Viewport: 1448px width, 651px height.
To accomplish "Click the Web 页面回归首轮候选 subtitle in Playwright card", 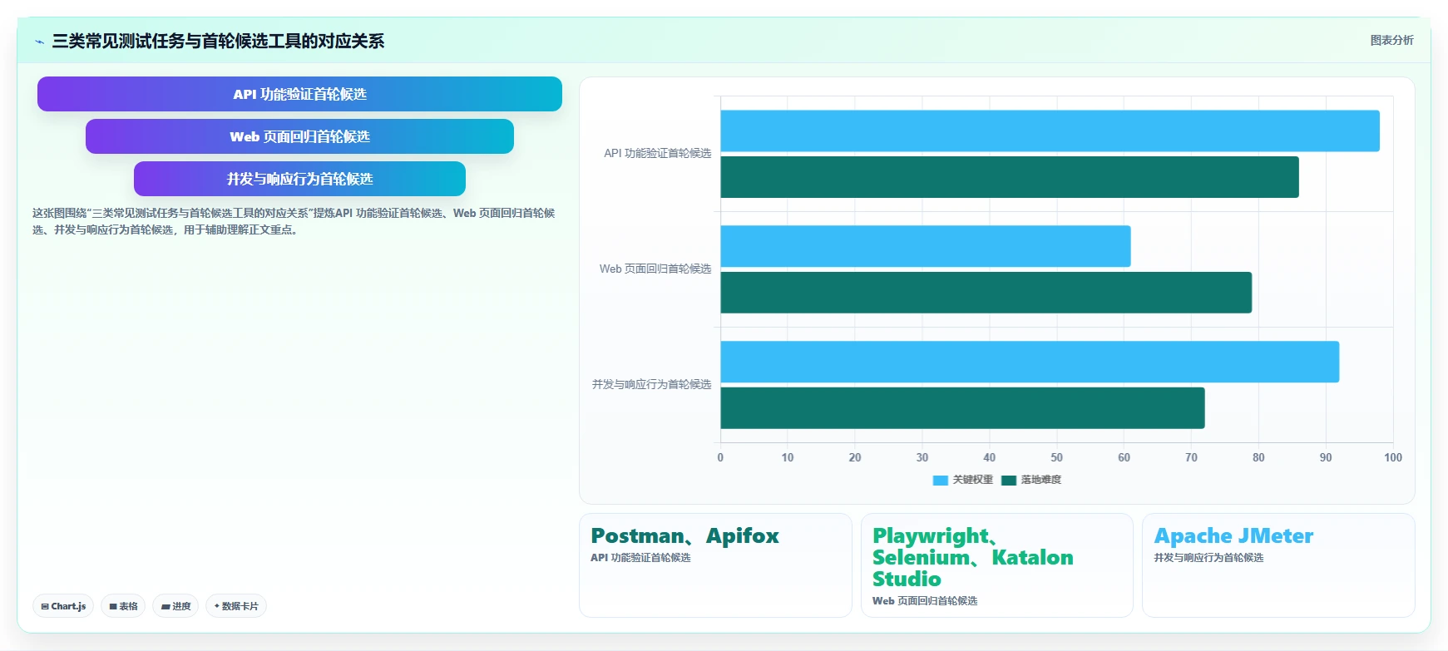I will point(925,601).
